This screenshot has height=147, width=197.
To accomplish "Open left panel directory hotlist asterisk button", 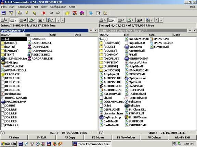I will 91,30.
